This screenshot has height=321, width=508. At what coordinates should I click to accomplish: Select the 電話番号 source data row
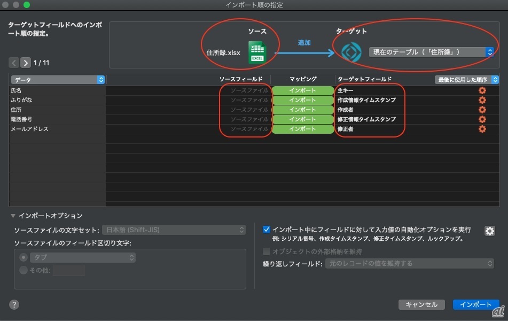point(57,119)
